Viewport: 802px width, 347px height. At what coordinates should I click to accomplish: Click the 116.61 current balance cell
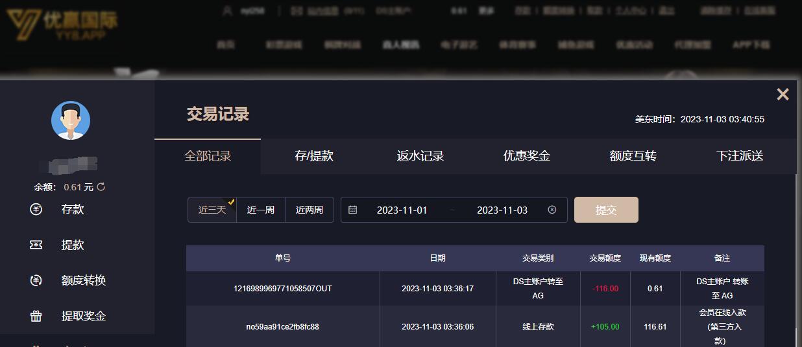coord(655,327)
